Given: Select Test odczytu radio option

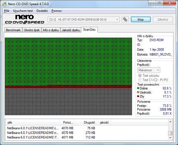Looking at the screenshot, I should click(140, 76).
